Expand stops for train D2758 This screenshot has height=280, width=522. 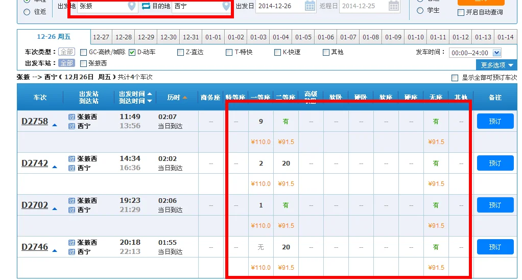pyautogui.click(x=55, y=125)
